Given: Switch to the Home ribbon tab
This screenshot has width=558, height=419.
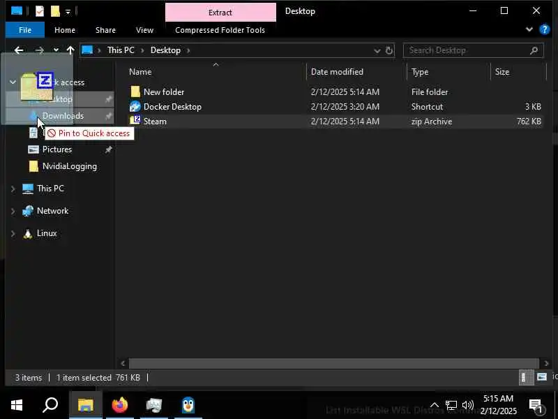Looking at the screenshot, I should point(65,30).
